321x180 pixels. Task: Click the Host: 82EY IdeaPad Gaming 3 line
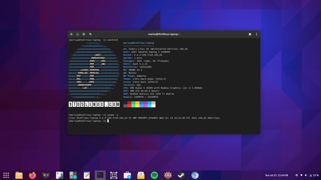click(147, 52)
